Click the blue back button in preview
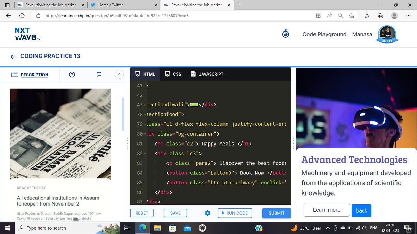The height and width of the screenshot is (234, 417). [x=361, y=210]
